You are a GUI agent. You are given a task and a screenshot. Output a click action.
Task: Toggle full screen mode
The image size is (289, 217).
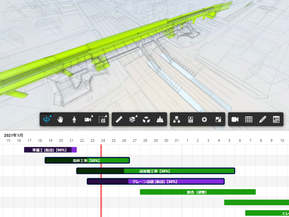point(218,119)
